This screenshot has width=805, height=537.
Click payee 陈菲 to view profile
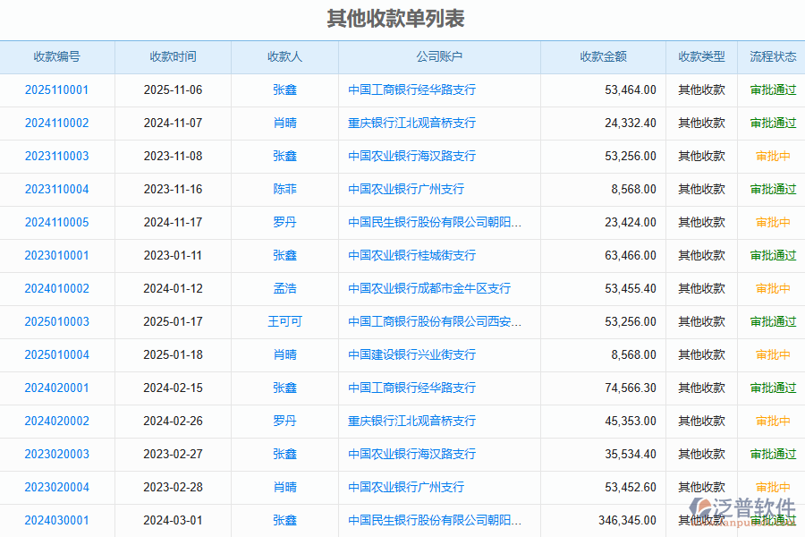coord(284,189)
